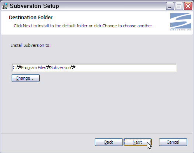Click the 'Program Files' portion of the path
This screenshot has width=194, height=153.
(33, 68)
